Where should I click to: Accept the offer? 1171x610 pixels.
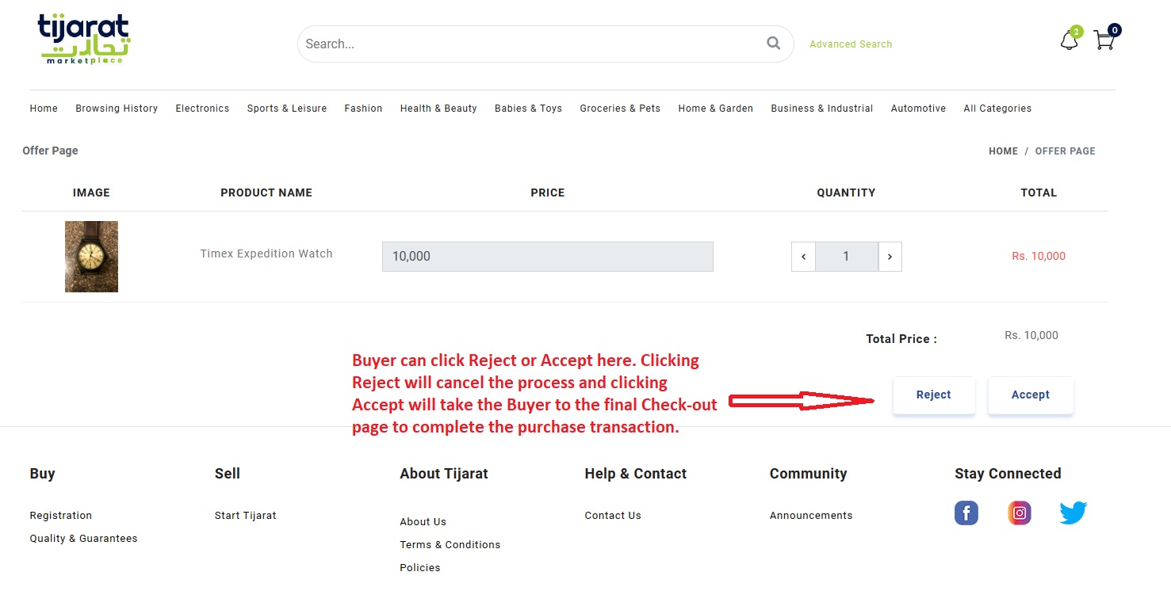(1031, 395)
